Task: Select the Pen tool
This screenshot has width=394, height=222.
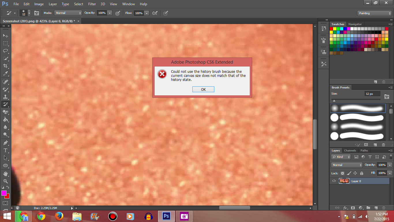Action: pos(5,143)
